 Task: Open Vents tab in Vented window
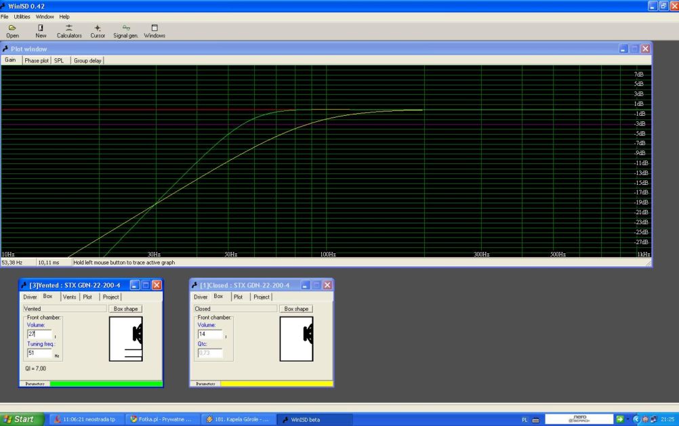pos(69,297)
